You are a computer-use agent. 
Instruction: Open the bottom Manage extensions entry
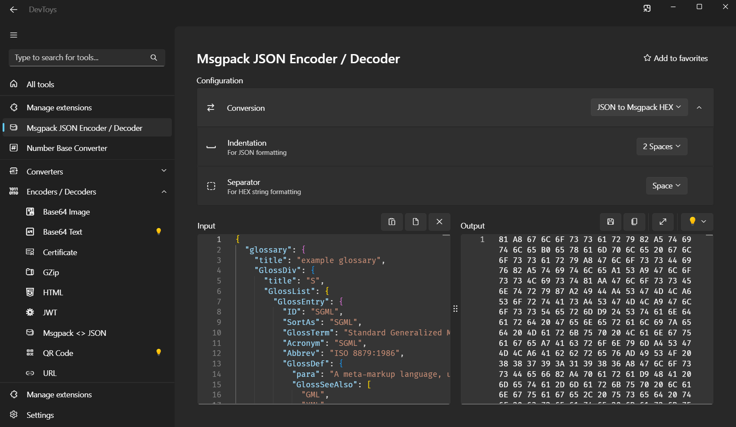(x=87, y=394)
